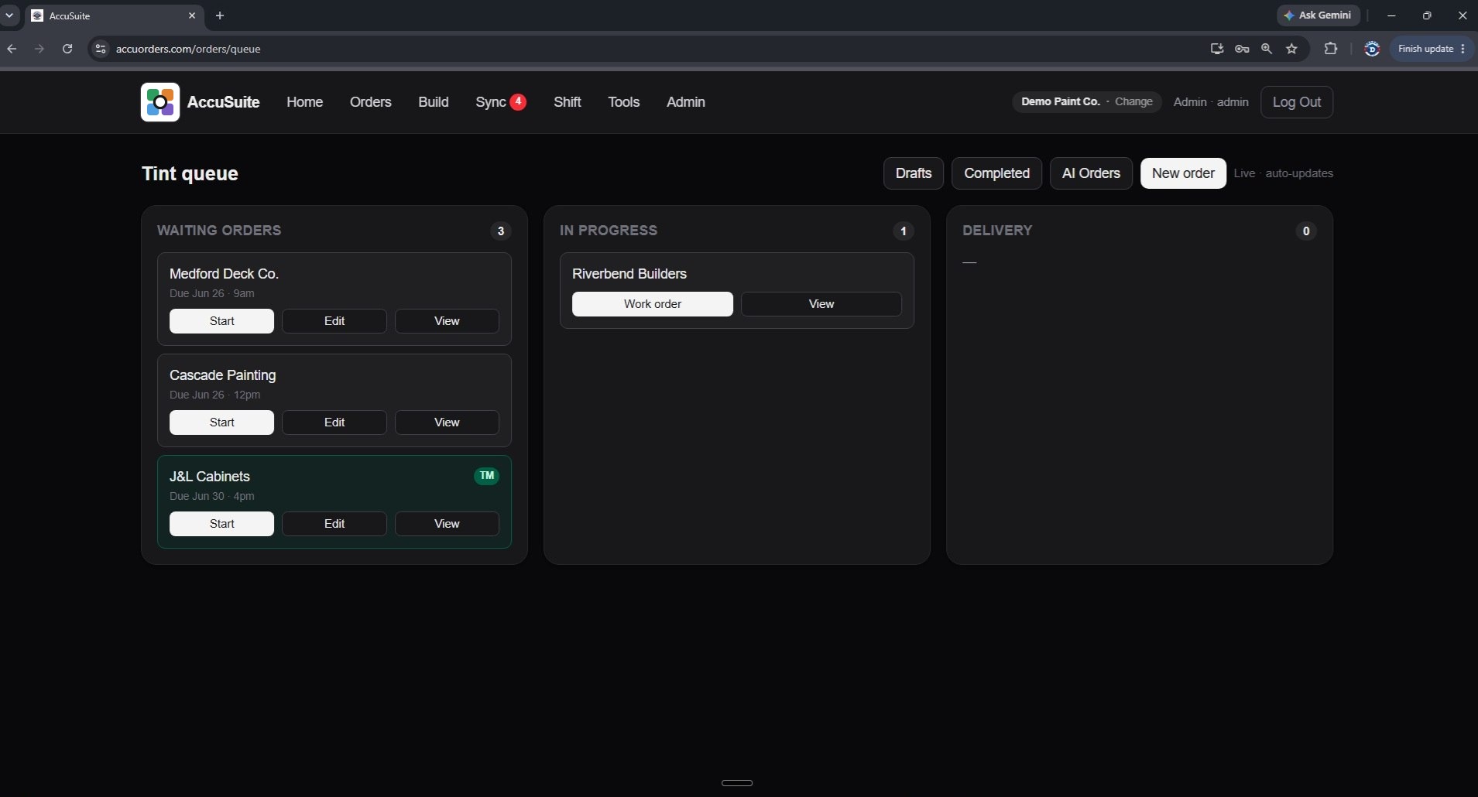Start the J&L Cabinets order
Image resolution: width=1478 pixels, height=797 pixels.
coord(221,524)
